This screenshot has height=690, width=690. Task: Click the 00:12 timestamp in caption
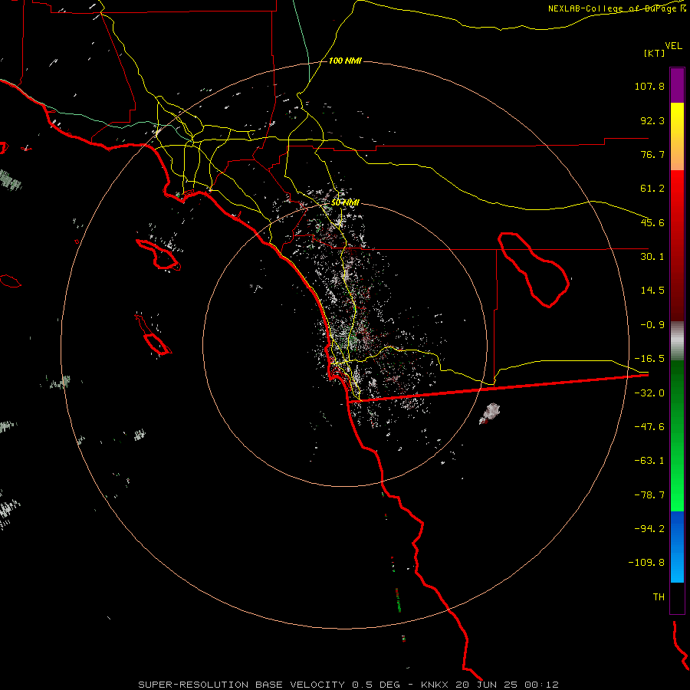pyautogui.click(x=544, y=685)
